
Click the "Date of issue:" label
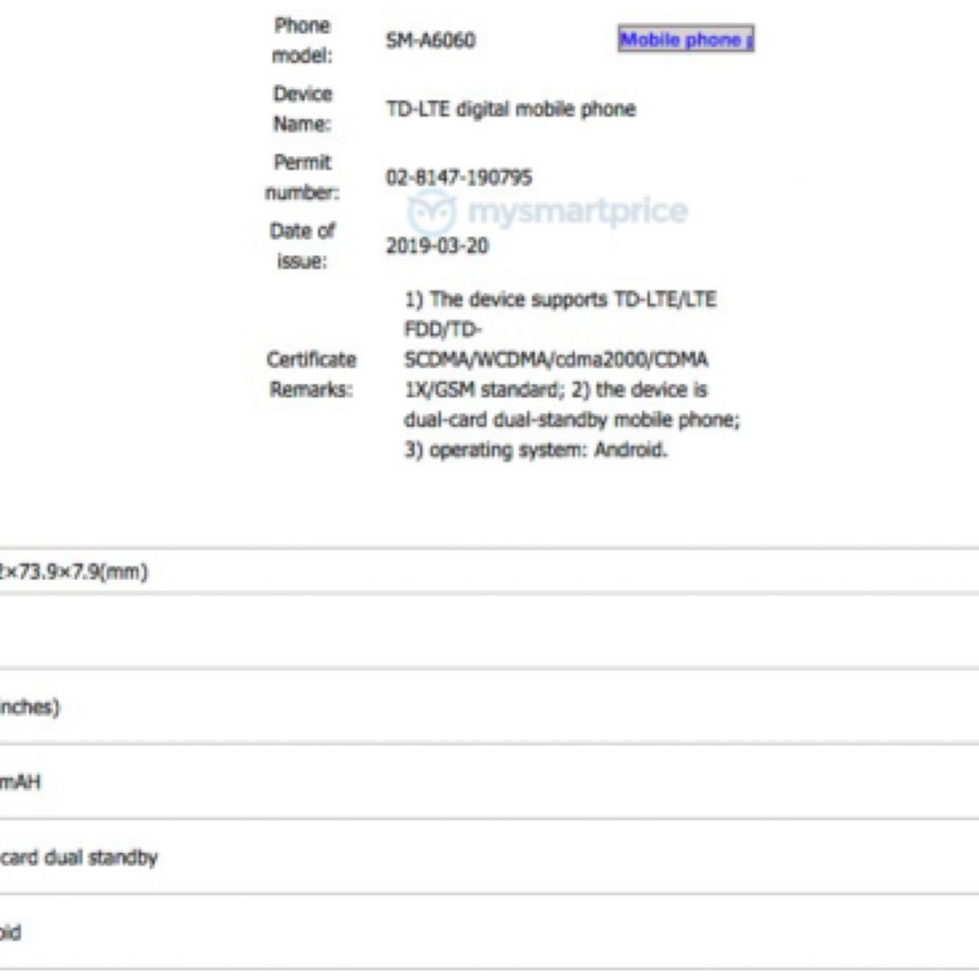(302, 246)
